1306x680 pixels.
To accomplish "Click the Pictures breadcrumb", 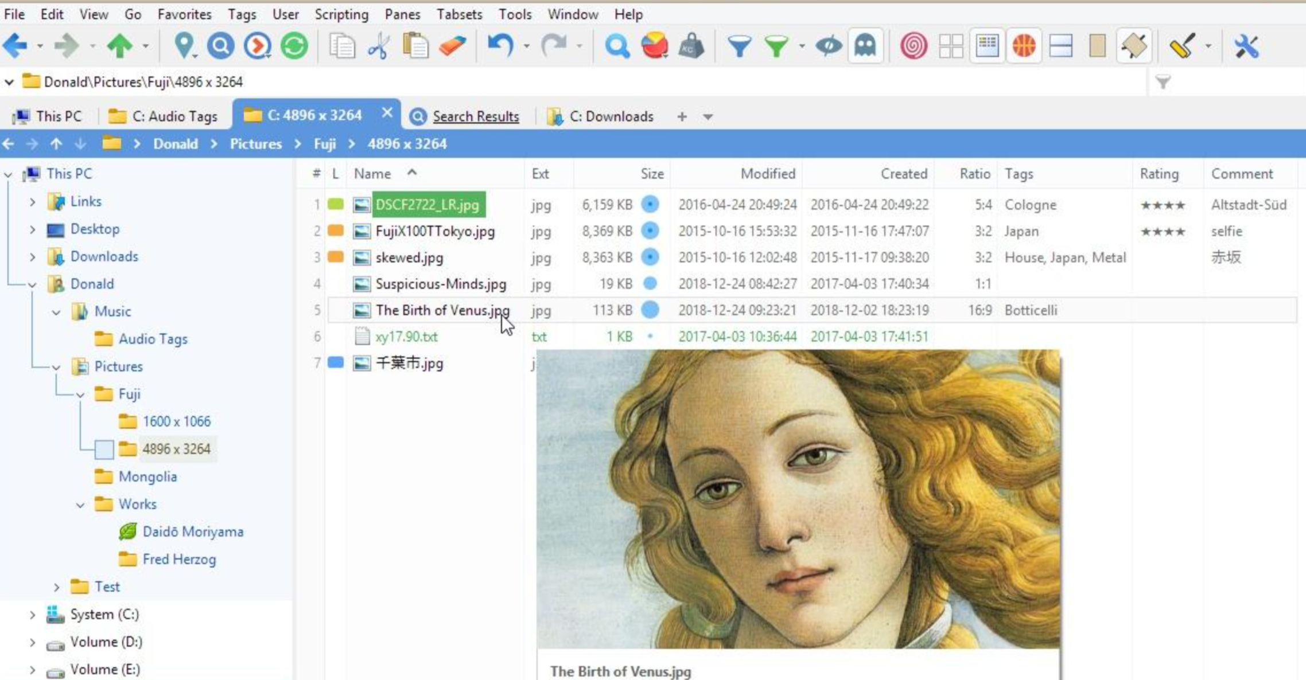I will coord(256,144).
